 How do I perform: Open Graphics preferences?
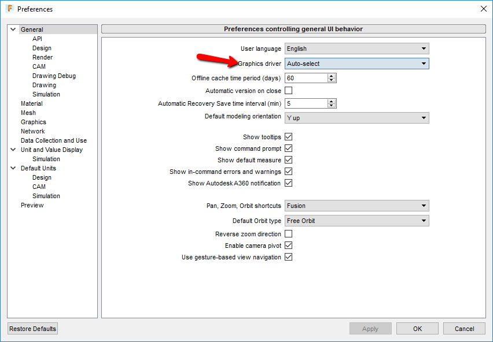[34, 122]
